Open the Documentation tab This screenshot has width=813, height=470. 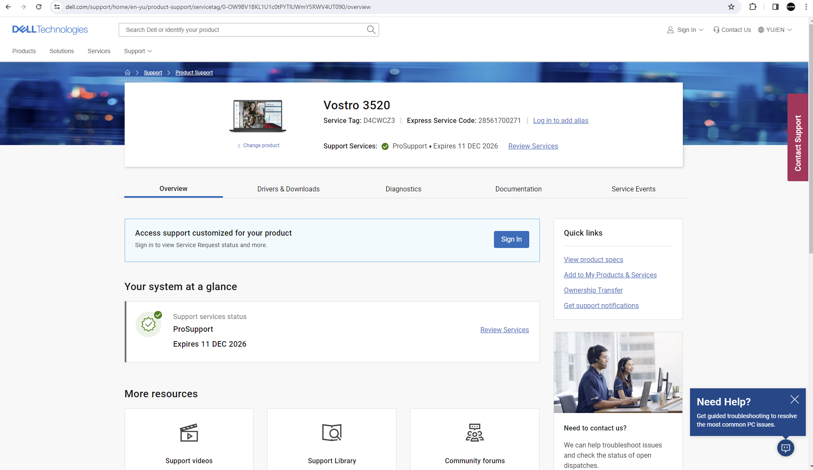pyautogui.click(x=519, y=189)
